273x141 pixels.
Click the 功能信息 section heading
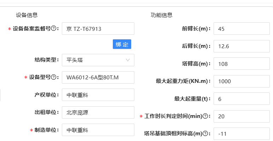(x=162, y=15)
